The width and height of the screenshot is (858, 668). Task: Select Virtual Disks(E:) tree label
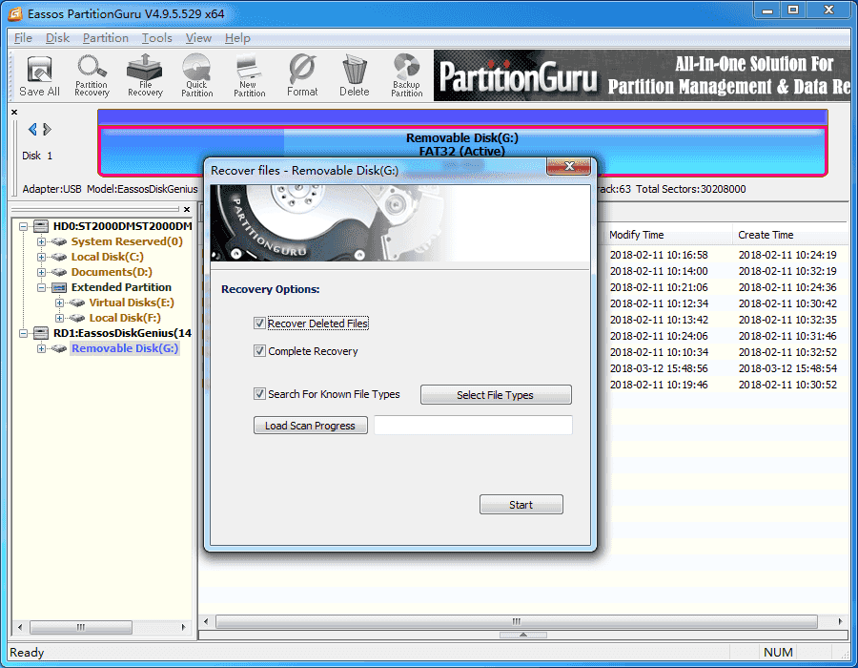132,303
